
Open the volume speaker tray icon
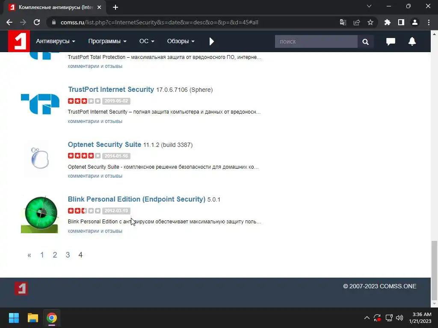click(x=400, y=318)
